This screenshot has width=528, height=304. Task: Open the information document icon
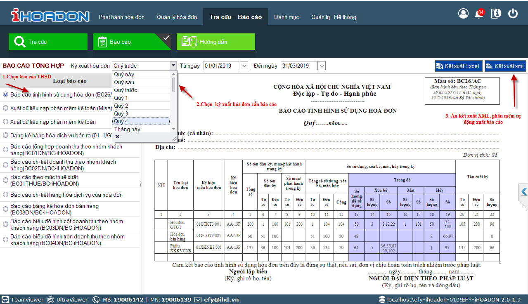click(x=496, y=14)
